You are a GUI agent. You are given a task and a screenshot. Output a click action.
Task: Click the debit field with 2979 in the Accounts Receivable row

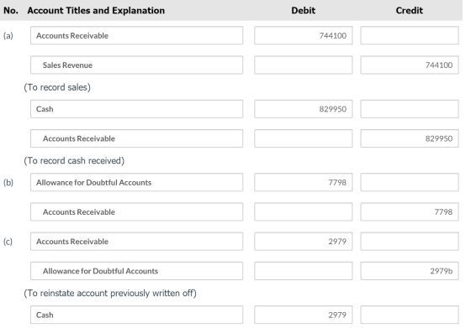click(x=303, y=241)
